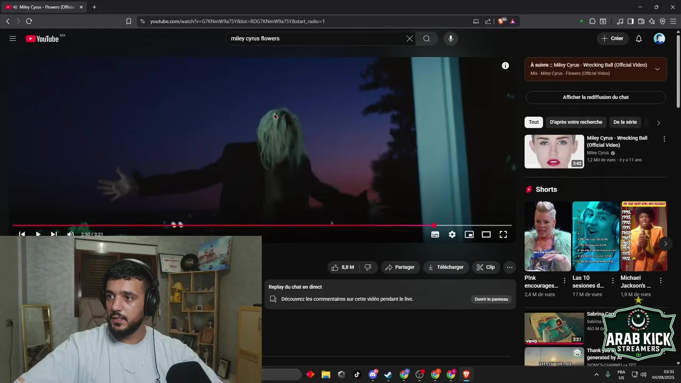
Task: Open the Las 10 sesiones short
Action: coord(596,236)
